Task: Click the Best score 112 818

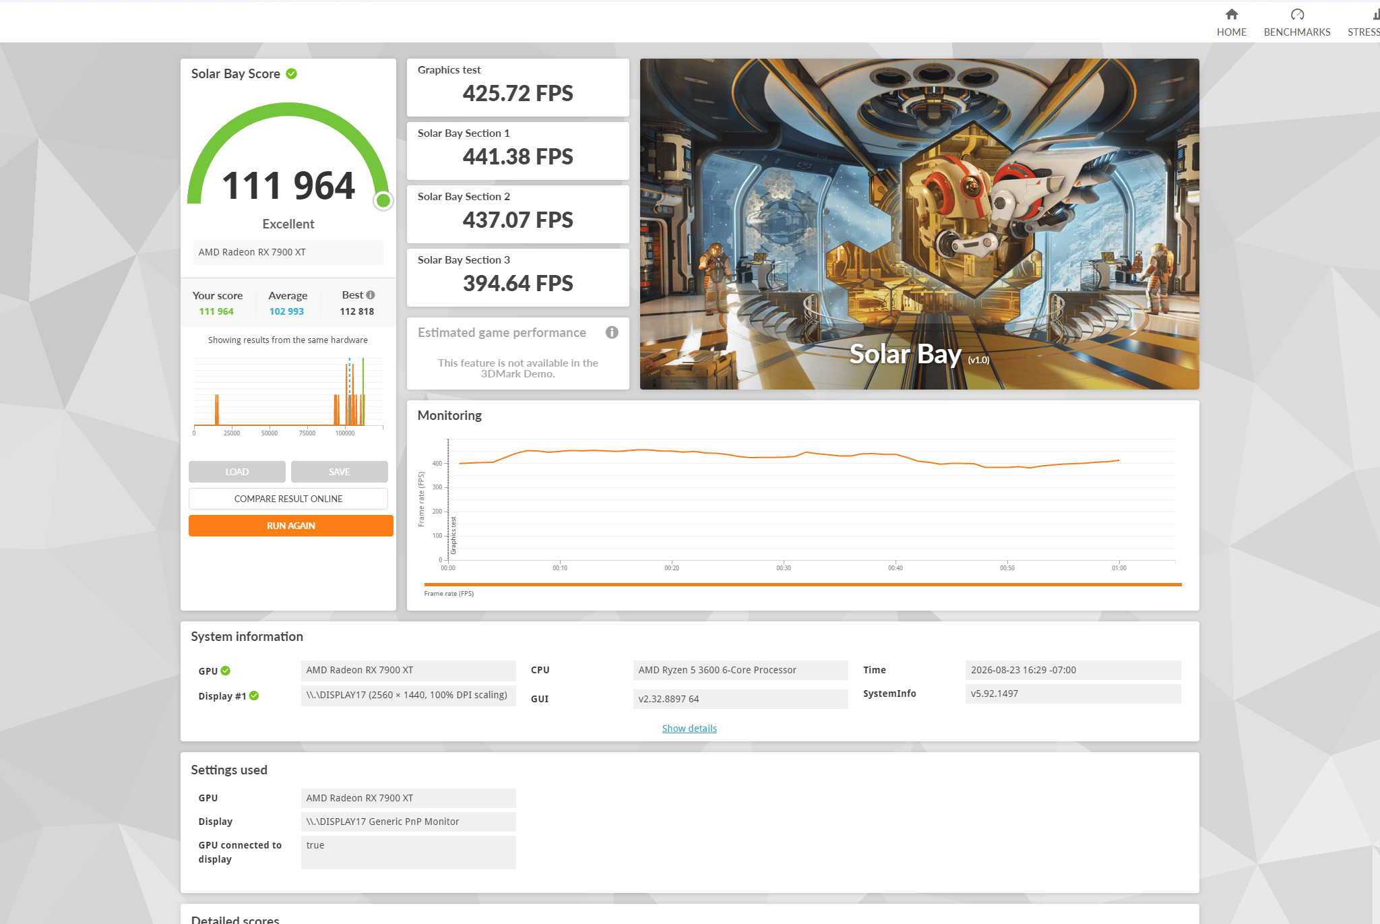Action: click(x=356, y=311)
